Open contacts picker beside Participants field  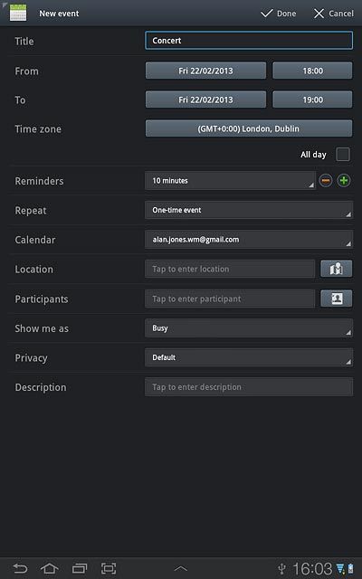(336, 299)
